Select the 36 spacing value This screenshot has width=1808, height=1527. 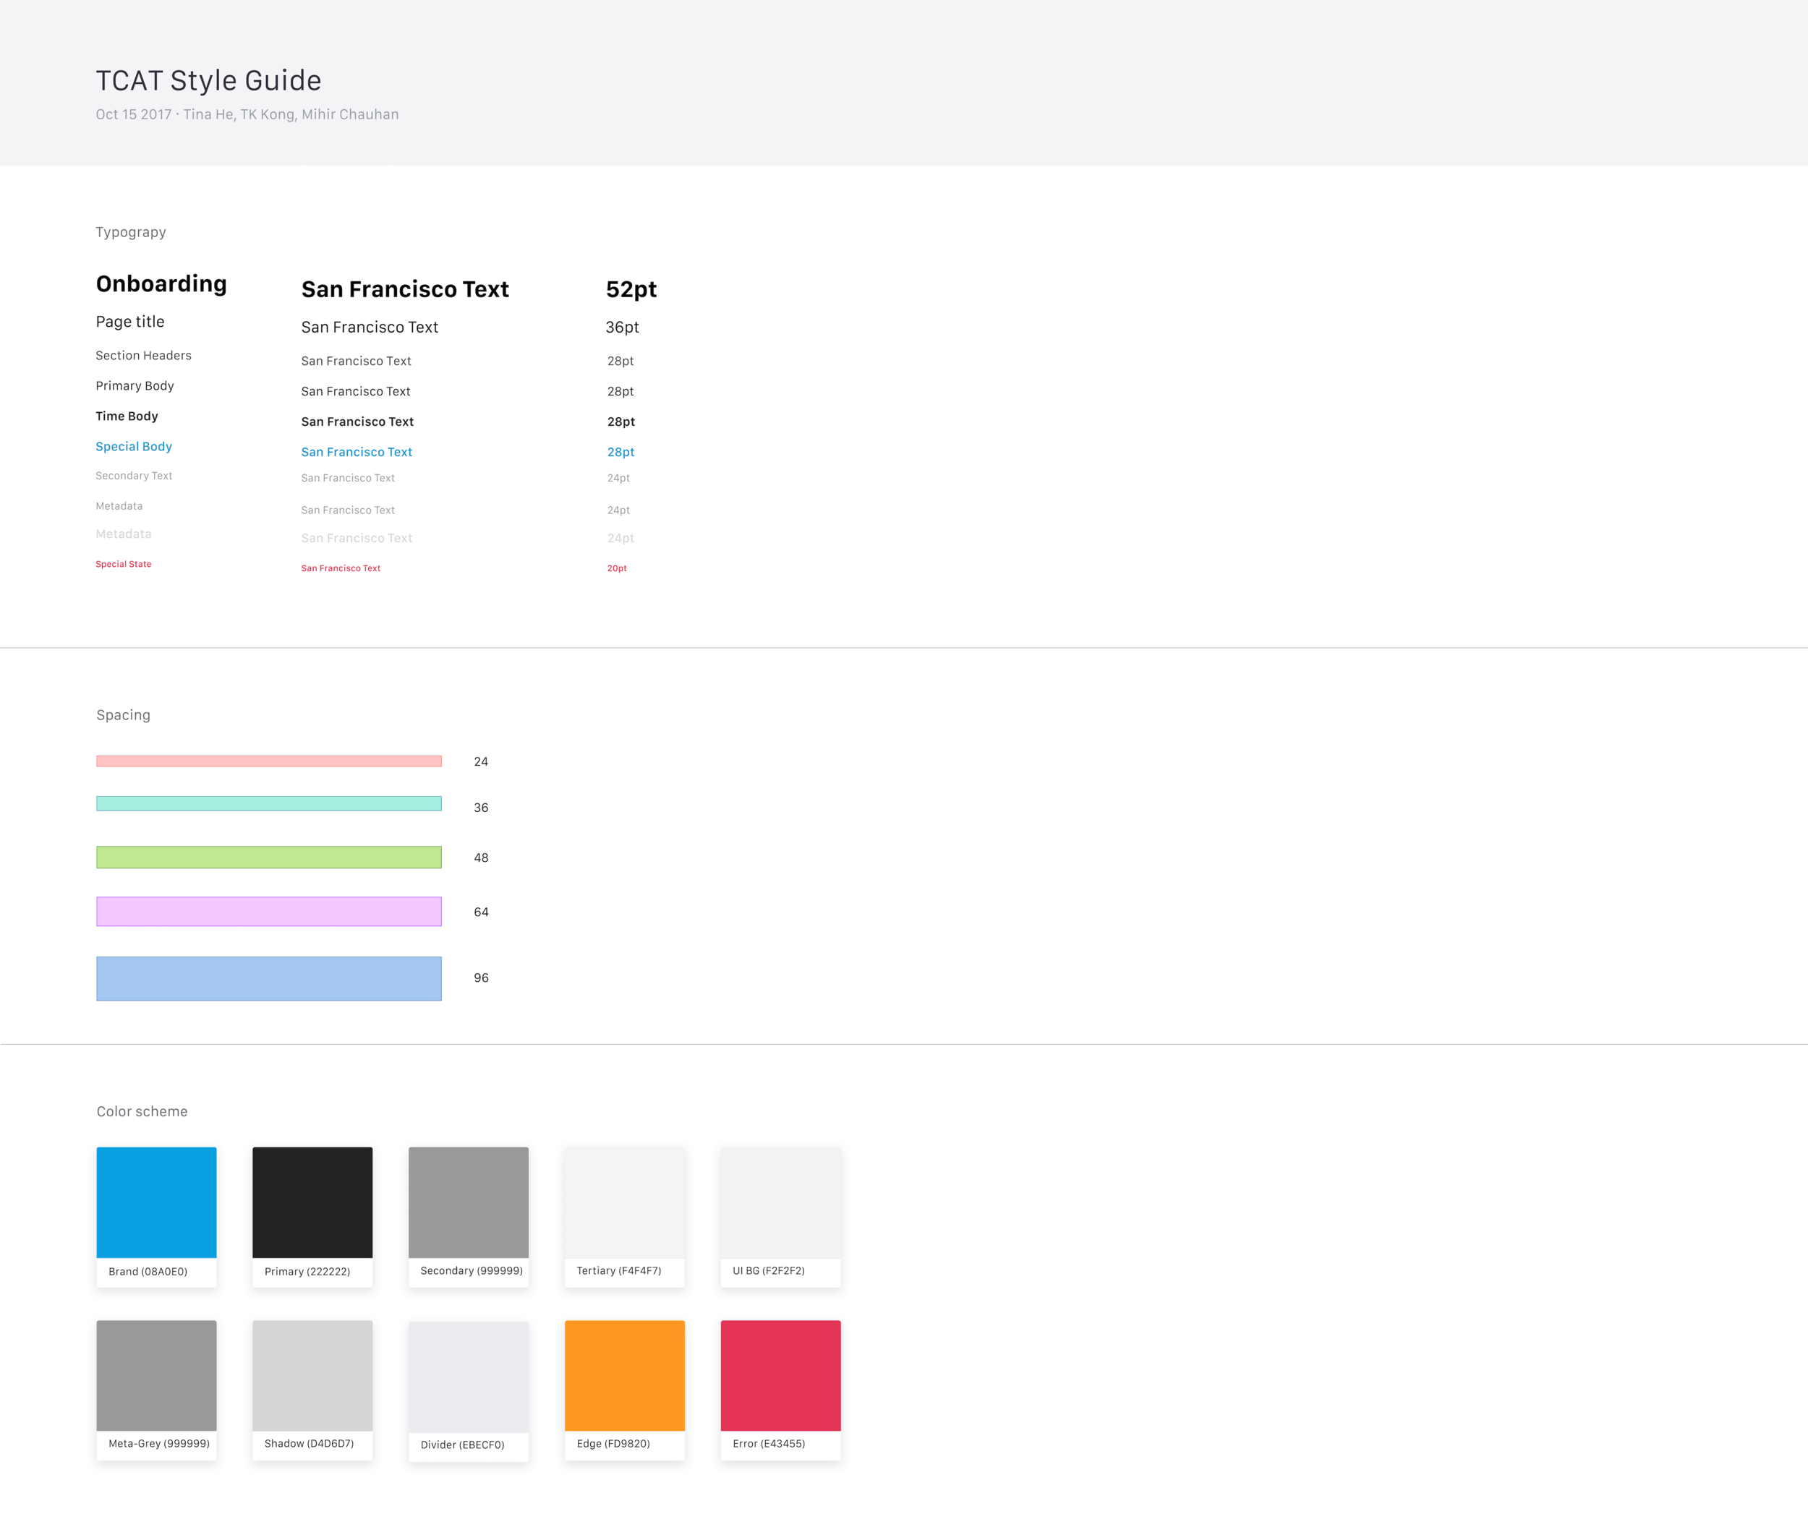click(482, 808)
